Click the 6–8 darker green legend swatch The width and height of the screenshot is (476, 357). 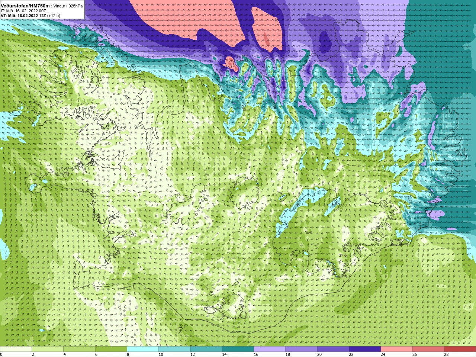(111, 349)
